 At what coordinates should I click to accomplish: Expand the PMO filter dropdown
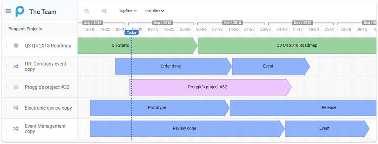pos(155,11)
